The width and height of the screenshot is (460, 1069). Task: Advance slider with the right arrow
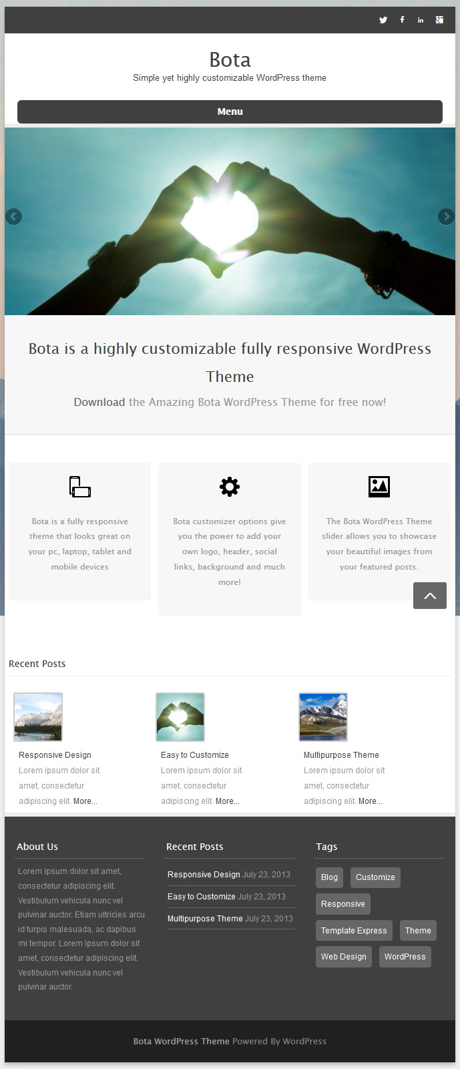446,216
